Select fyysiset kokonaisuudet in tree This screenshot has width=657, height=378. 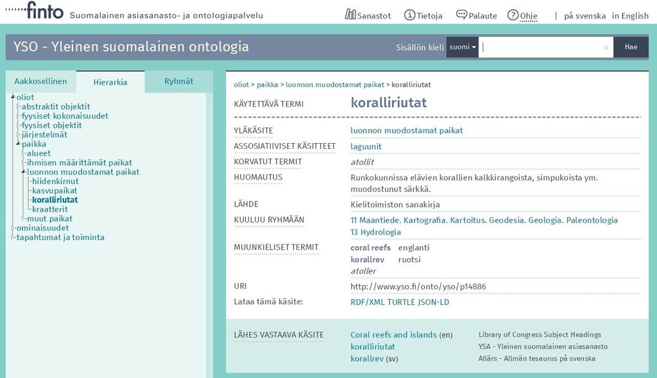click(65, 116)
